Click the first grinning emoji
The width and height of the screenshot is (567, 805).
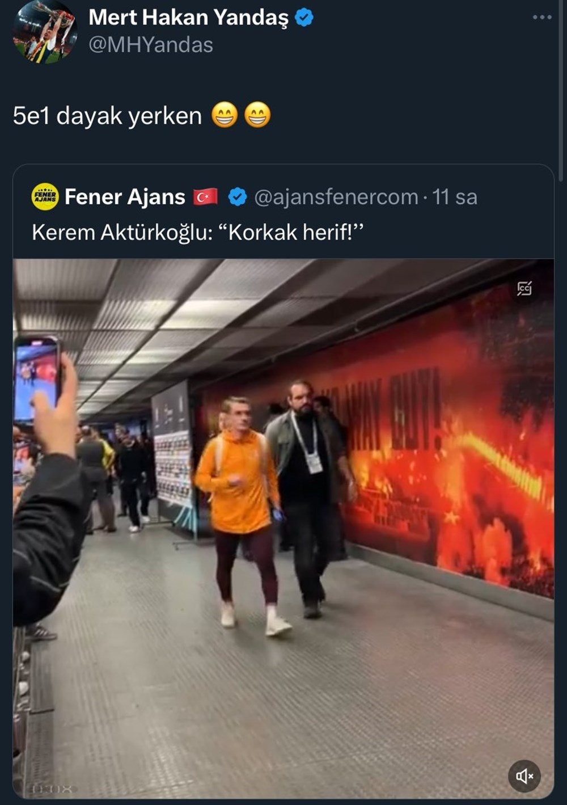tap(225, 115)
